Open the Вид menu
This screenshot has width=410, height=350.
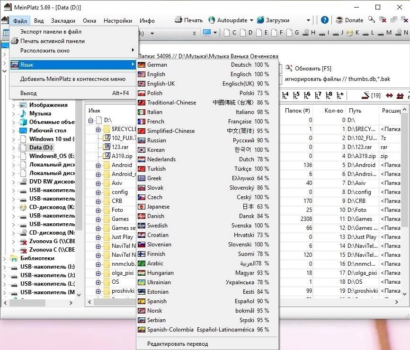39,21
